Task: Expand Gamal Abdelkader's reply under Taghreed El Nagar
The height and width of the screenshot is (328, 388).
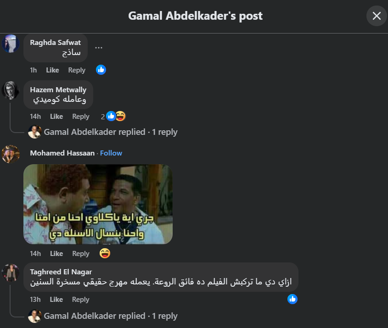Action: (x=110, y=316)
